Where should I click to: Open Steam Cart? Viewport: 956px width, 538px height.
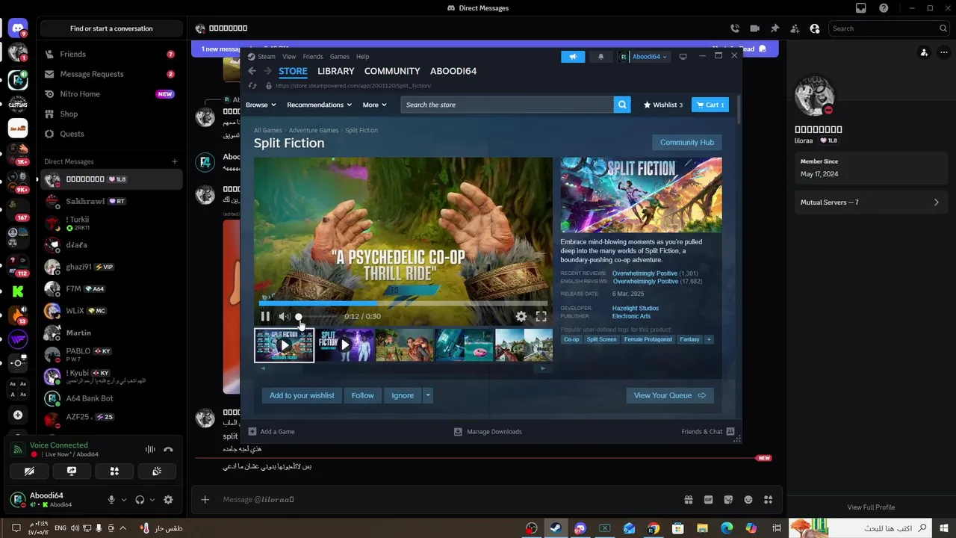tap(710, 105)
